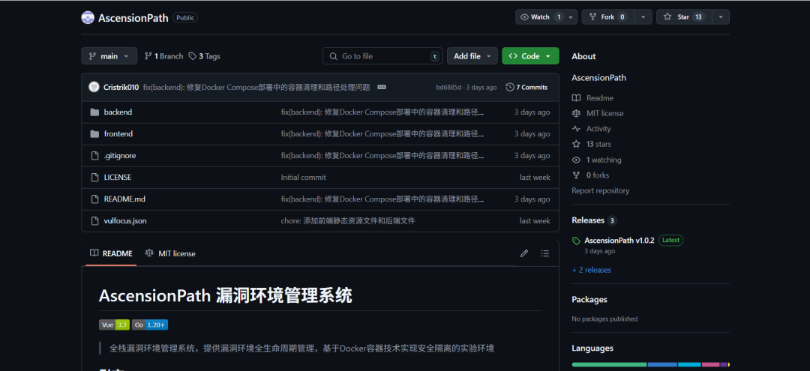Screen dimensions: 810x371
Task: Switch to the MIT license tab
Action: [170, 253]
